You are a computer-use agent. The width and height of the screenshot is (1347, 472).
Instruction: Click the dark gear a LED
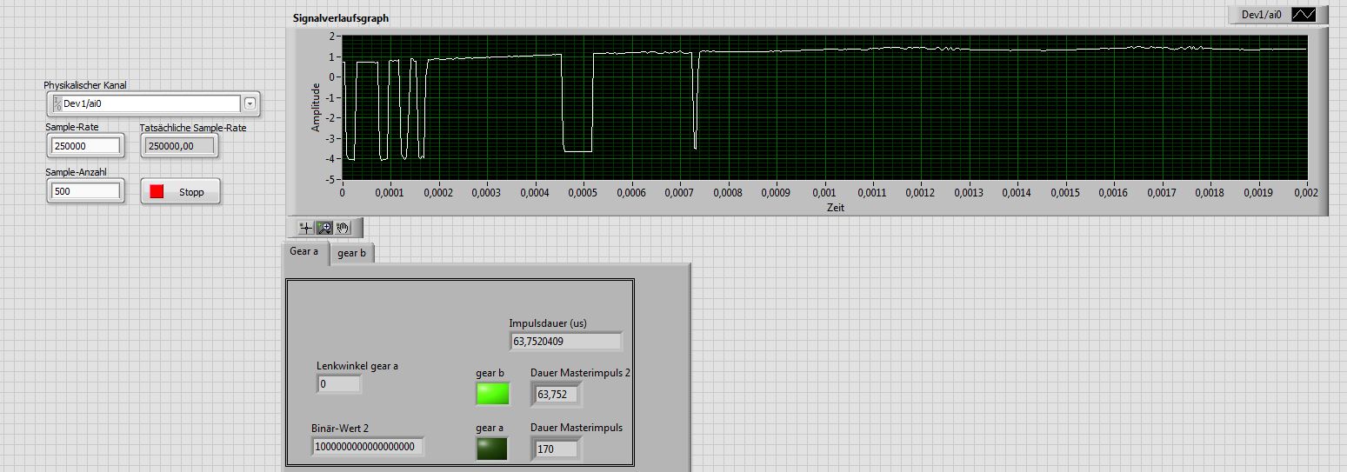tap(492, 449)
